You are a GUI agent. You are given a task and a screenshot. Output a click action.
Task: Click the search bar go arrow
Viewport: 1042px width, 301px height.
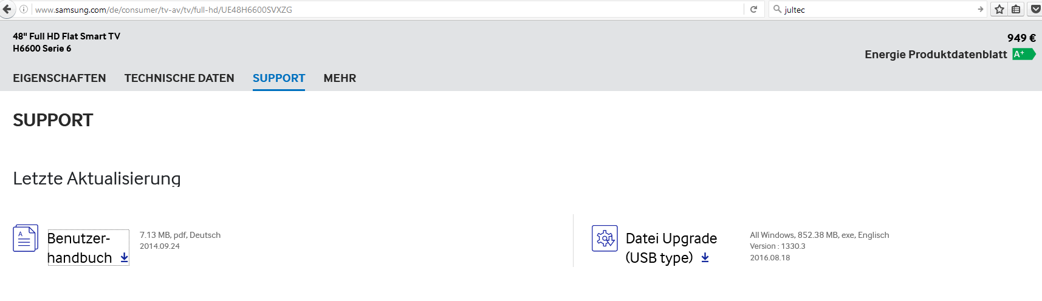click(980, 9)
